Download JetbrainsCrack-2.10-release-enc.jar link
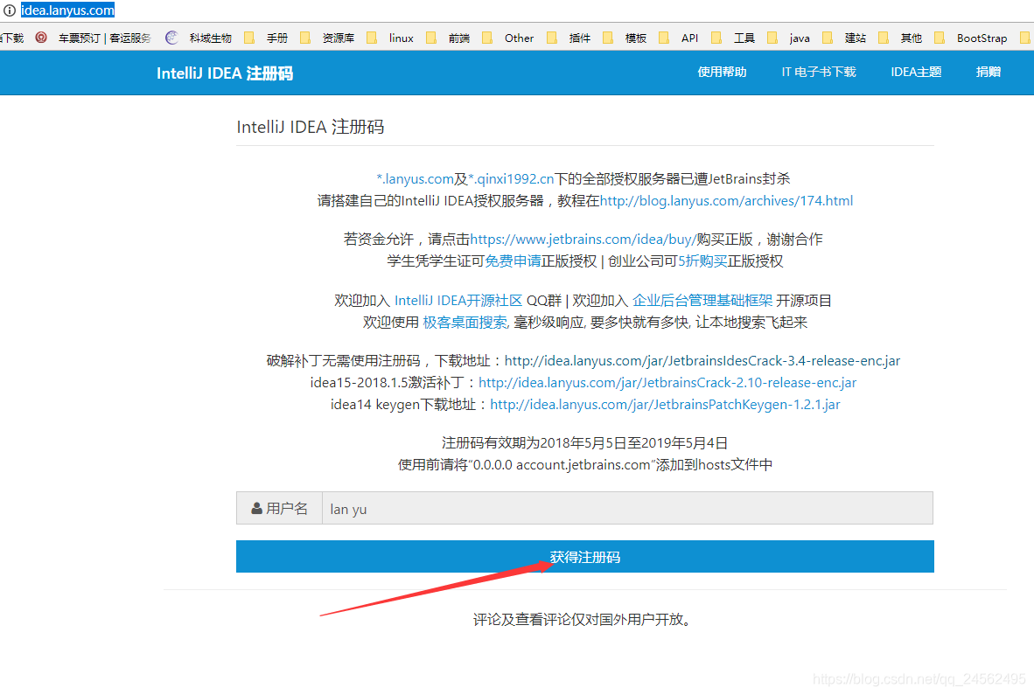Screen dimensions: 1034x695 pos(667,383)
